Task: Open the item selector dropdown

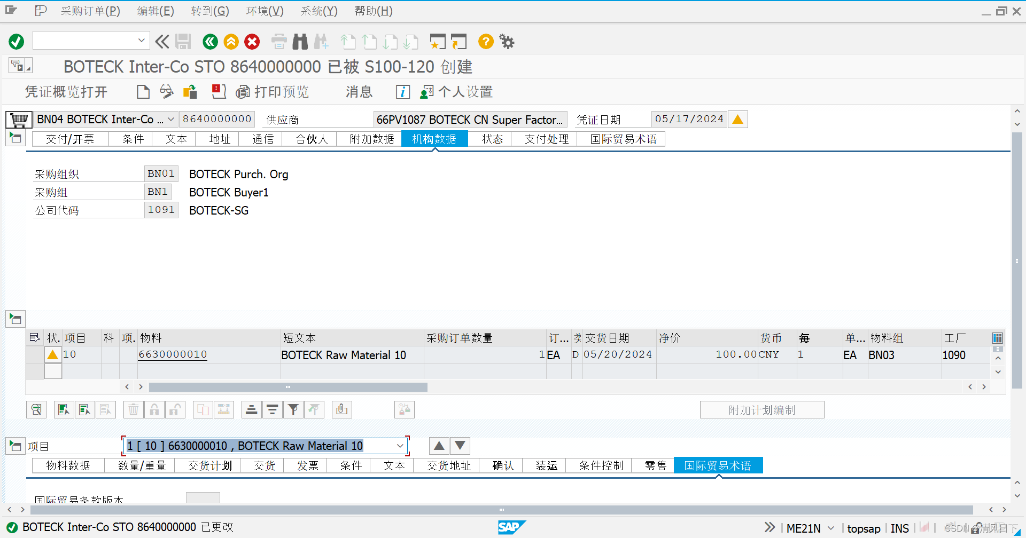Action: tap(400, 446)
